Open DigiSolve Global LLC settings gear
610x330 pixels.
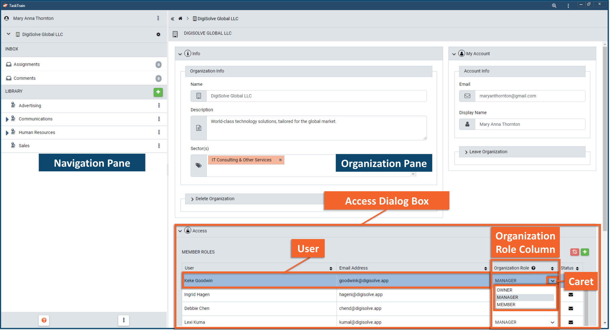(x=158, y=35)
